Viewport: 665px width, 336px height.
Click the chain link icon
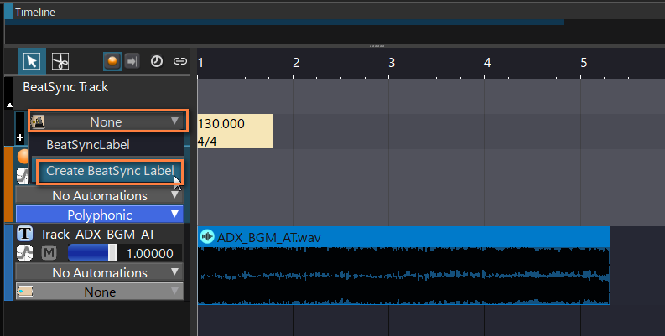coord(179,61)
